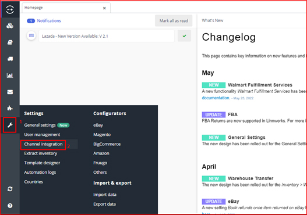Click the eBay update changelog heading
Viewport: 307px width, 215px height.
point(234,201)
